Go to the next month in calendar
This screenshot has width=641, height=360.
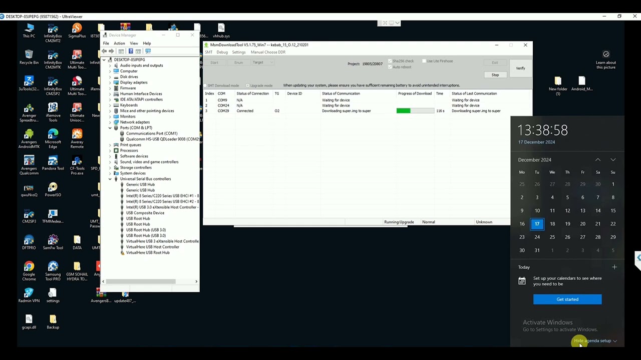[613, 159]
